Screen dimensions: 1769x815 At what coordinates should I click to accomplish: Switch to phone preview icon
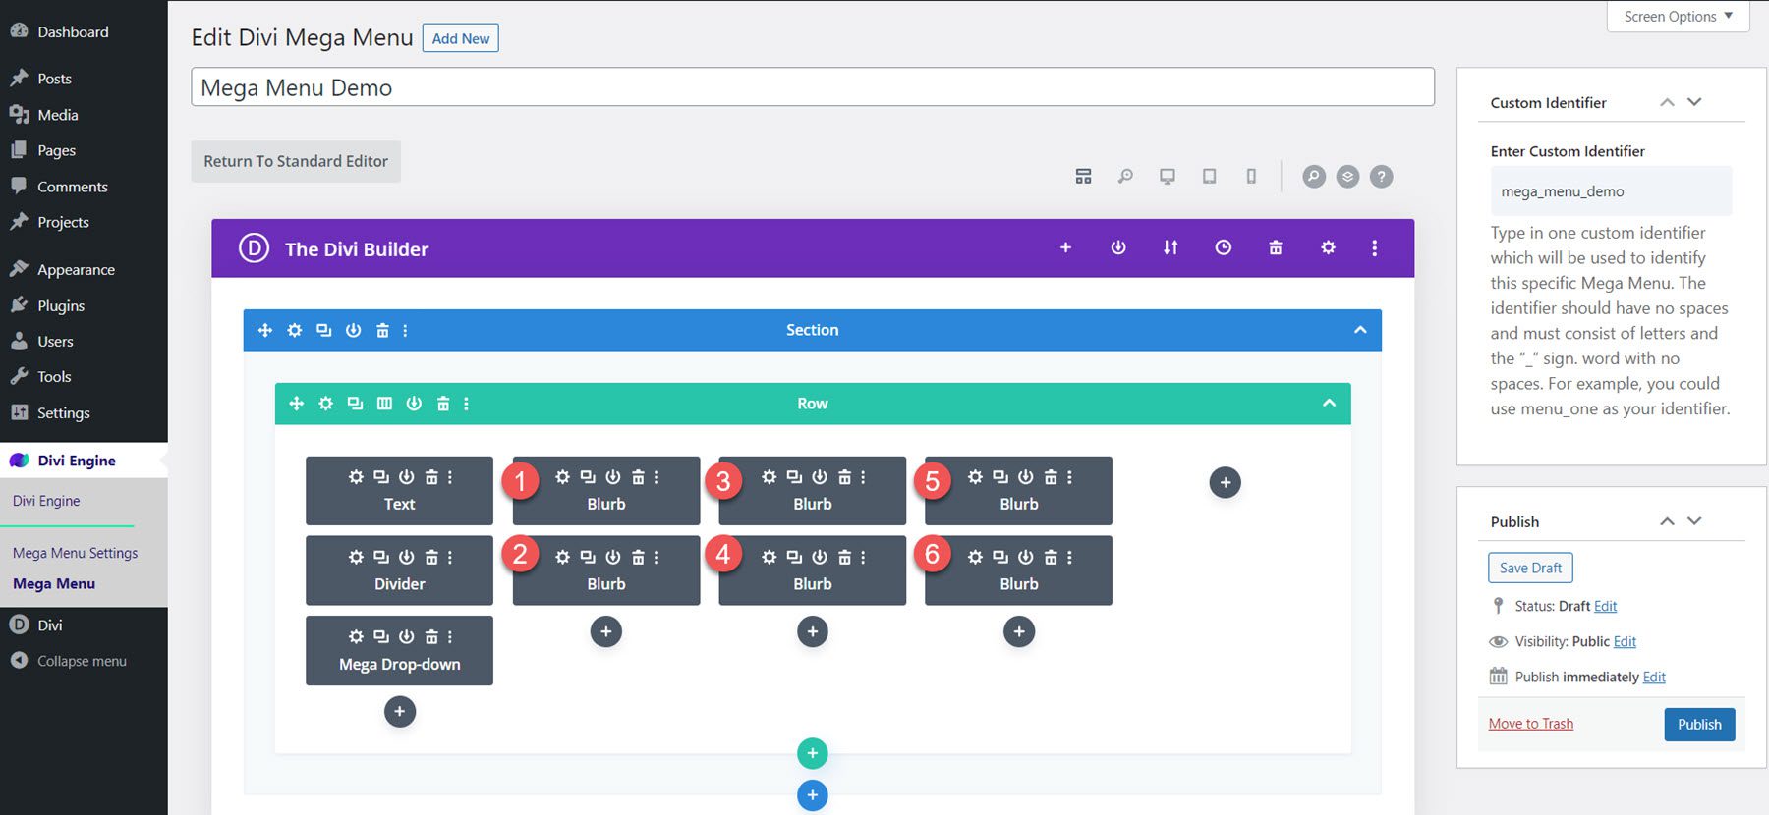(1251, 177)
